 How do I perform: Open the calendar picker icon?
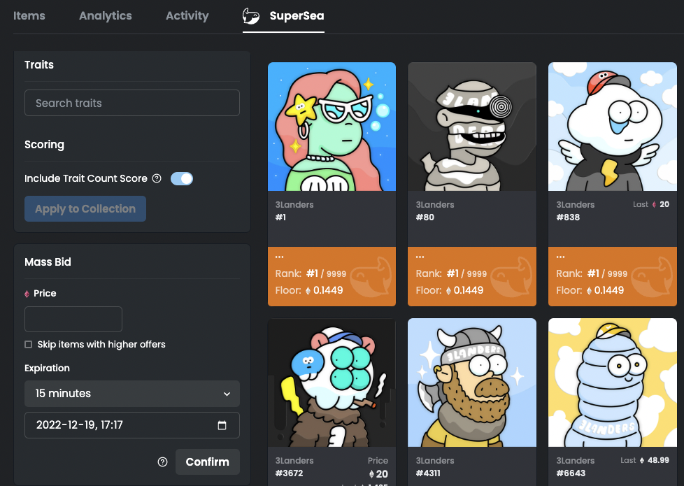click(222, 425)
